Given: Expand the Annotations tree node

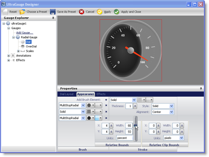Looking at the screenshot, I should pos(9,56).
